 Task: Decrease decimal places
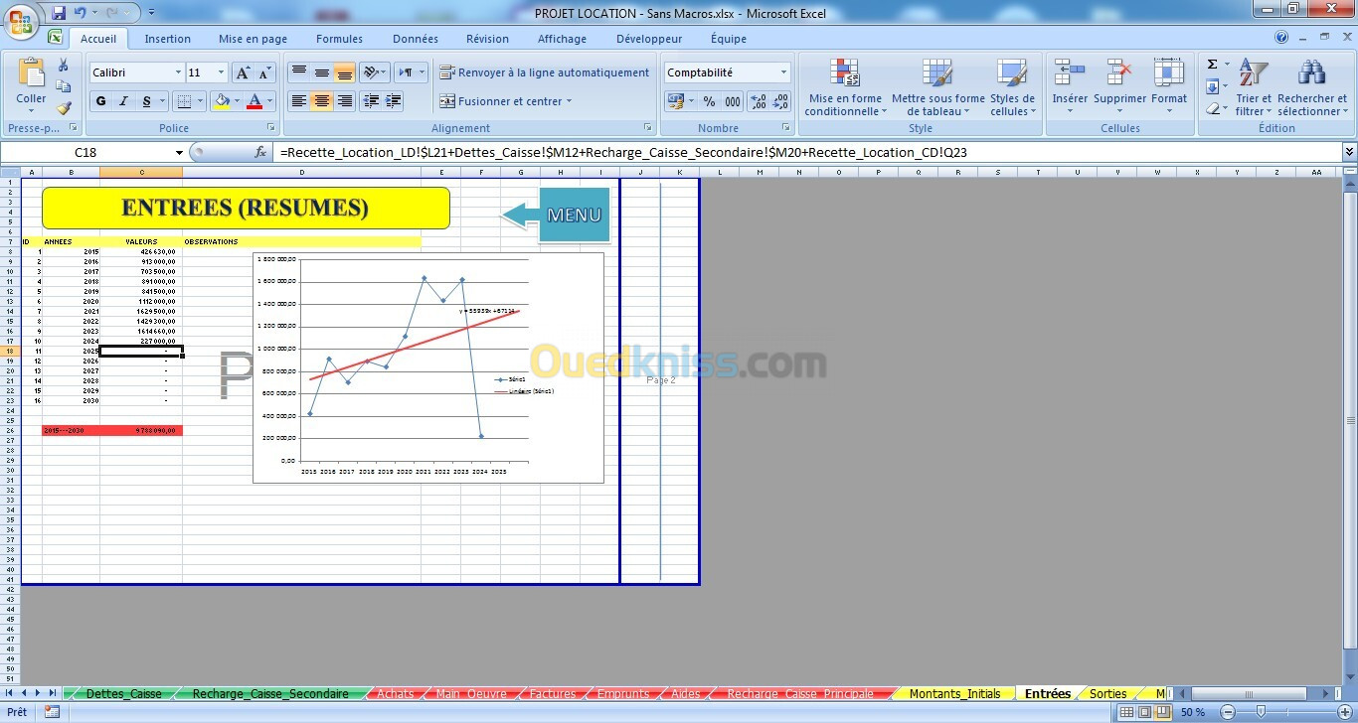coord(781,101)
